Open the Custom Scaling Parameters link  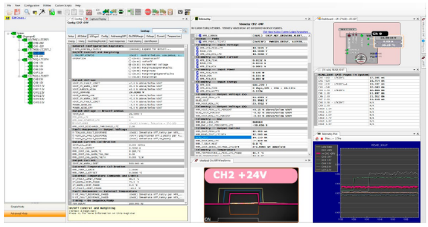coord(285,32)
